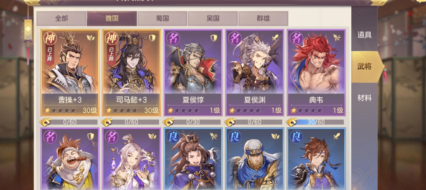Open the 夏侯渊 hero card
The image size is (426, 190).
point(254,73)
